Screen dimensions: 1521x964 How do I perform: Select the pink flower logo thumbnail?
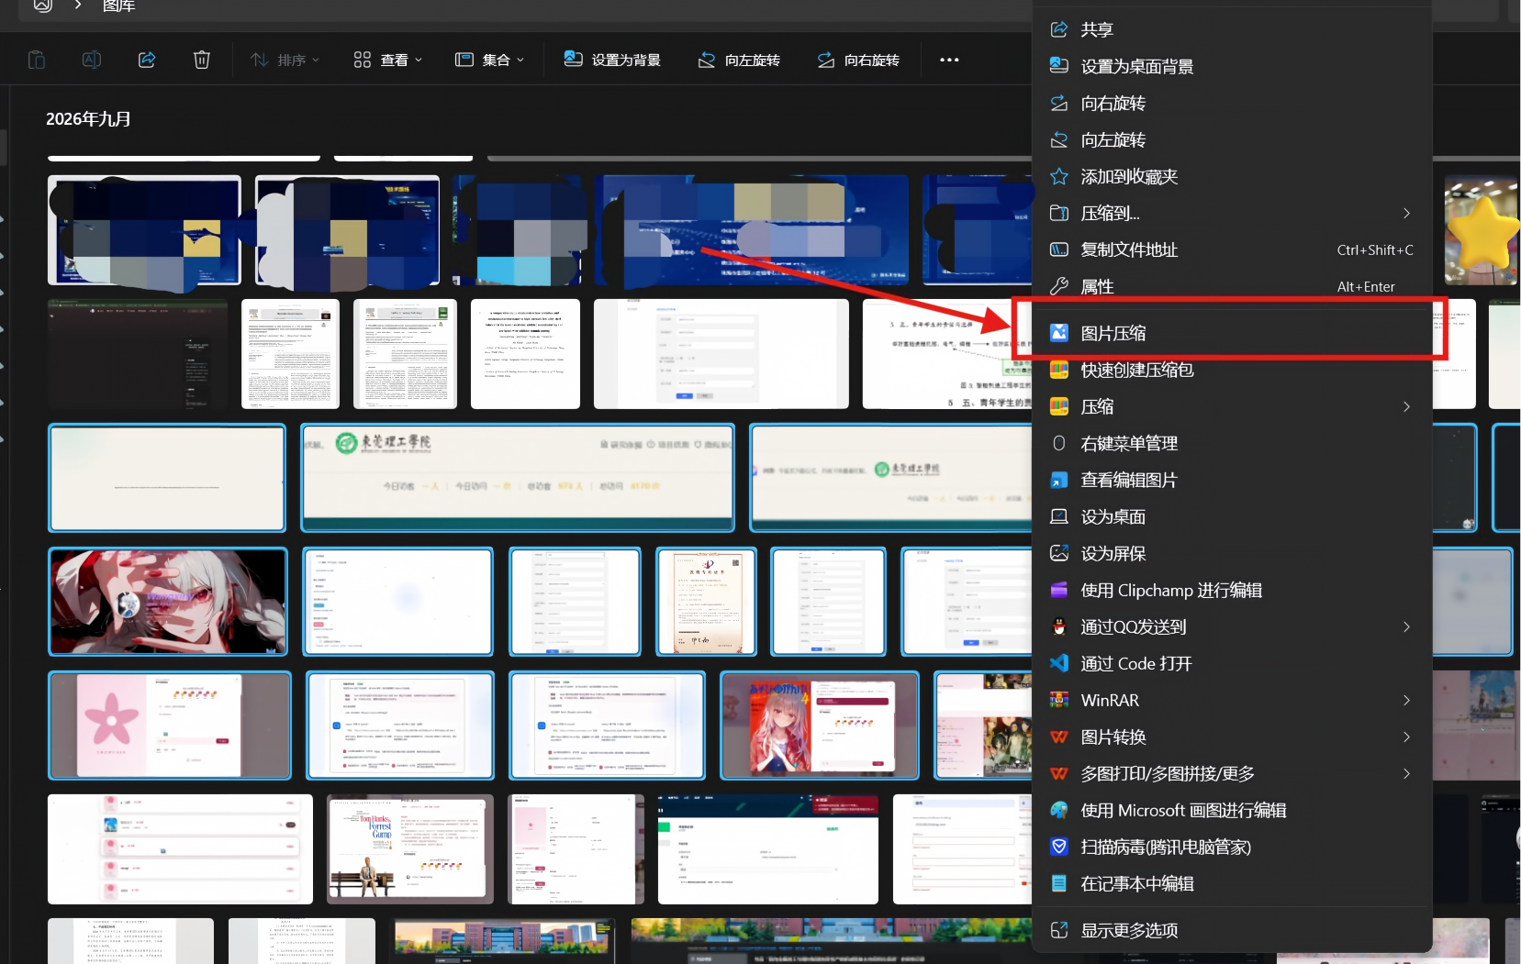(170, 726)
